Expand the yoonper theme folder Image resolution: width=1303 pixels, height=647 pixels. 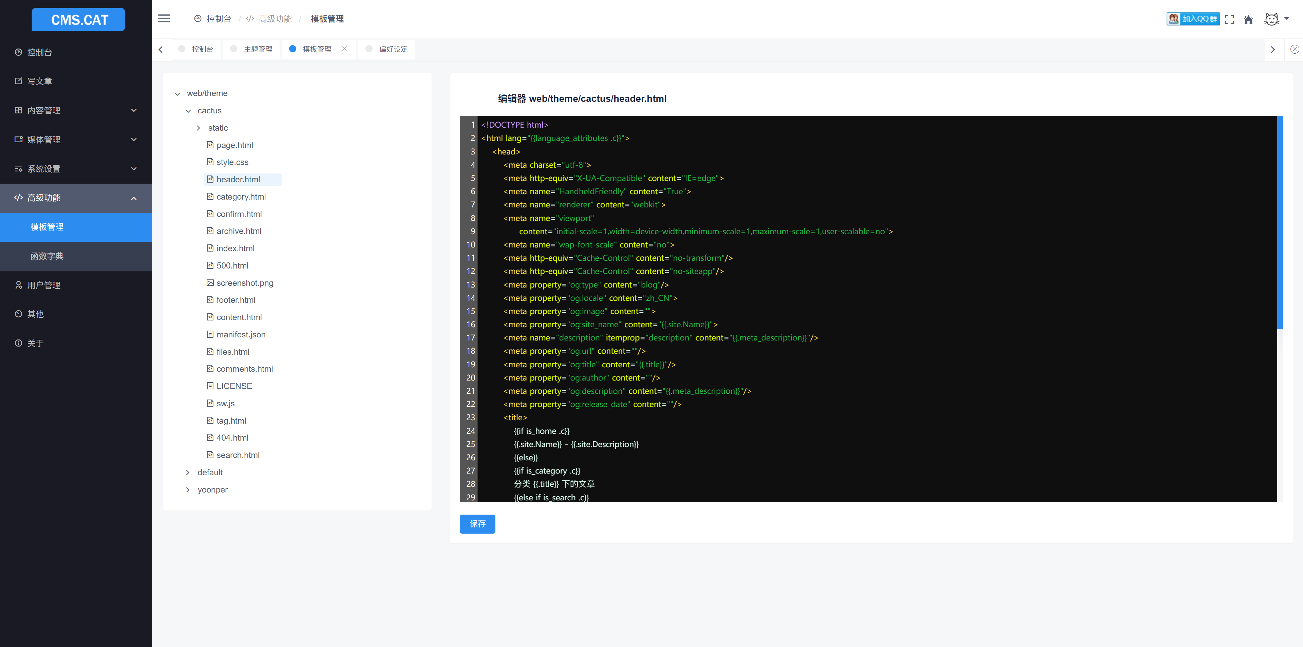(x=188, y=490)
